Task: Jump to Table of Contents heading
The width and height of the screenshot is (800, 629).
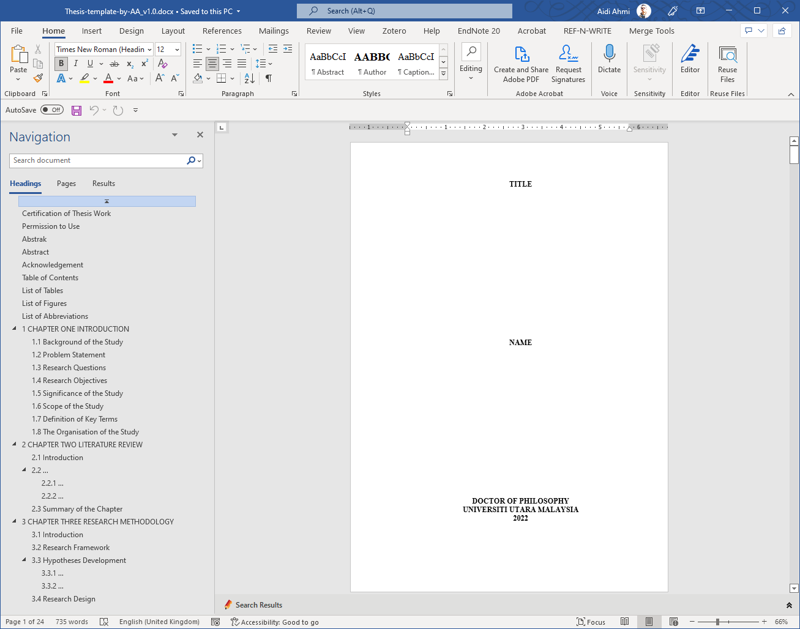Action: point(50,278)
